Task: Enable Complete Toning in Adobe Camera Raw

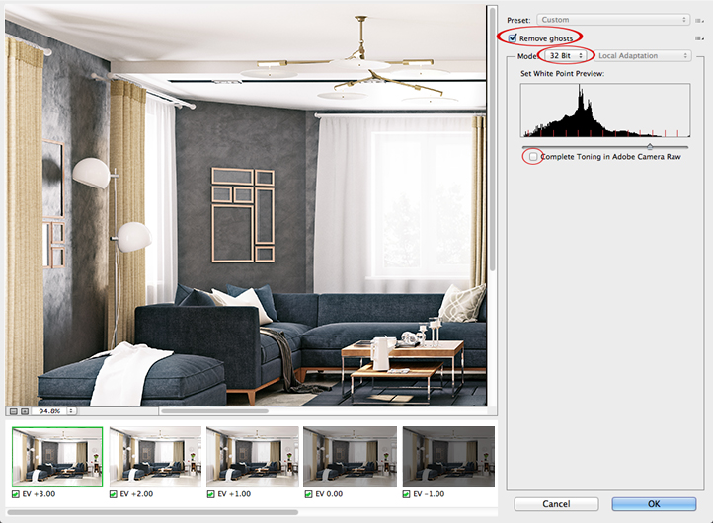Action: tap(533, 157)
